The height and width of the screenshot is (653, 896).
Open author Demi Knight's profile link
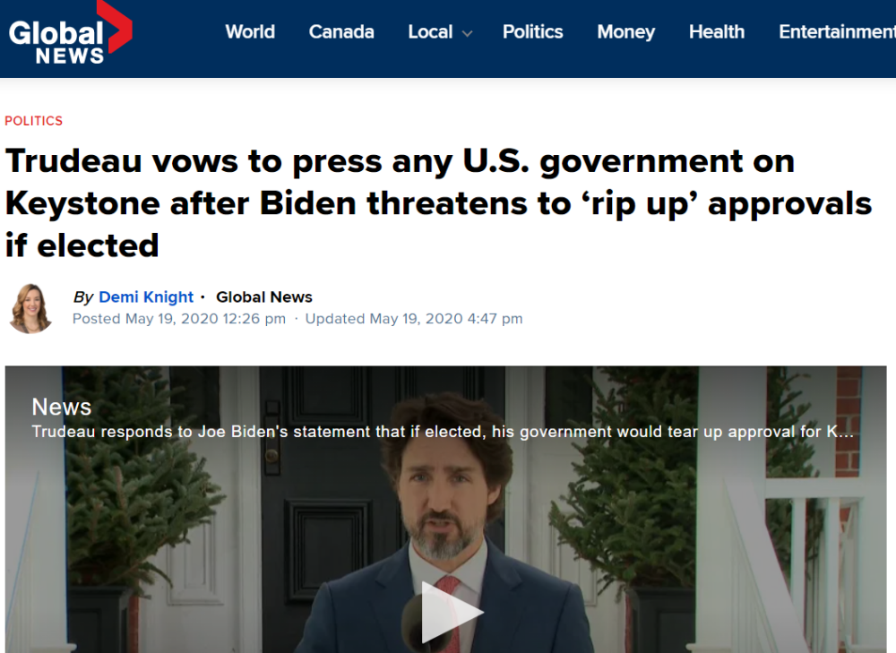click(146, 297)
